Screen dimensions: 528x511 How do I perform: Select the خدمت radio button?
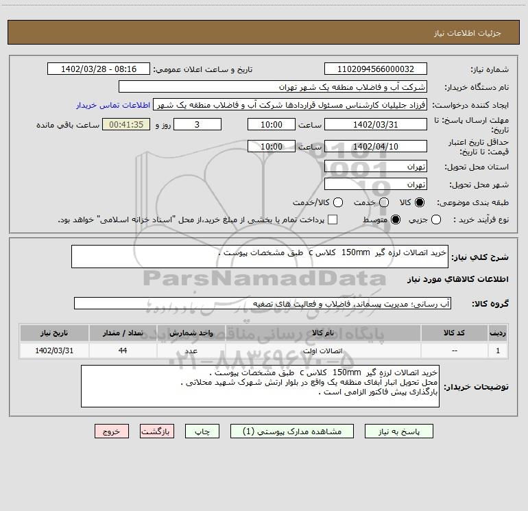pyautogui.click(x=384, y=202)
